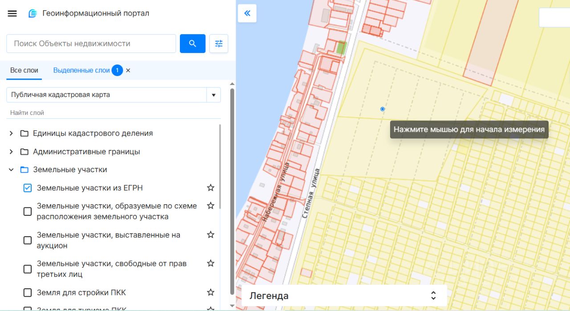Screen dimensions: 570x311
Task: Switch to the Все слои tab
Action: coord(24,70)
